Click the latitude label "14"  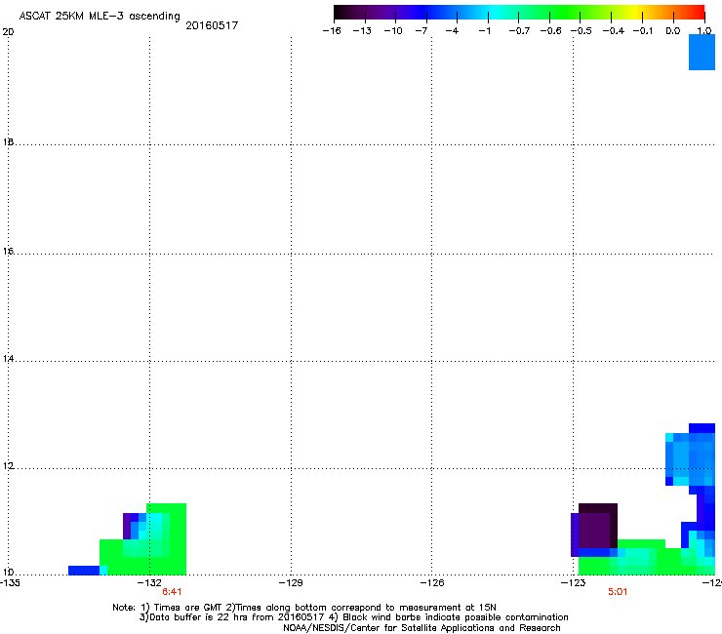[8, 359]
